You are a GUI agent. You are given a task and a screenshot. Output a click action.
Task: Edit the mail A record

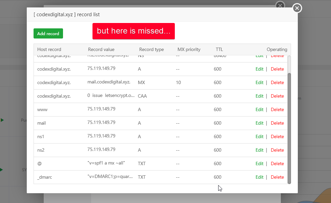[259, 123]
